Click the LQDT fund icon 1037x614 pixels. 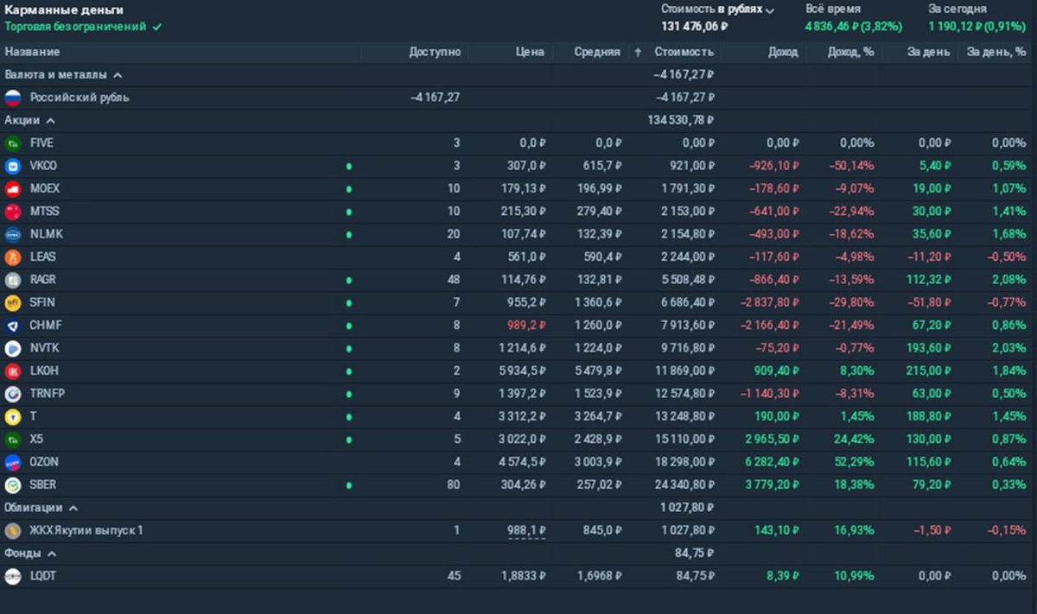13,577
